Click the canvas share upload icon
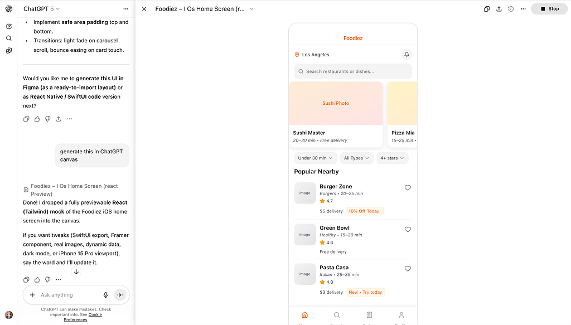The height and width of the screenshot is (325, 571). (499, 9)
